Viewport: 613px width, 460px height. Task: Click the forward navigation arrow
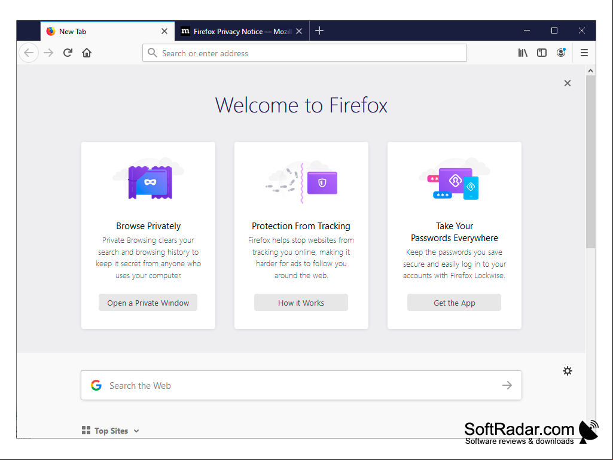click(48, 53)
